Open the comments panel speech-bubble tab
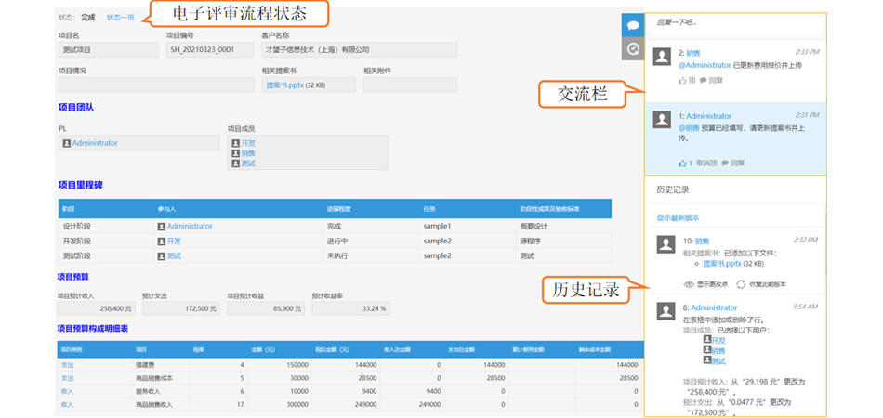Image resolution: width=883 pixels, height=418 pixels. coord(633,25)
